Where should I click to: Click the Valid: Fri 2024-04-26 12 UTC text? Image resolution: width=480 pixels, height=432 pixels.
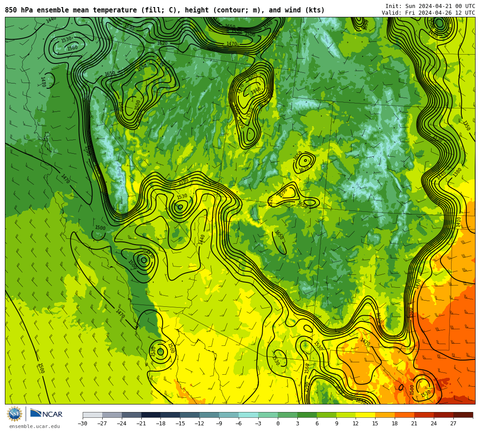(x=428, y=13)
